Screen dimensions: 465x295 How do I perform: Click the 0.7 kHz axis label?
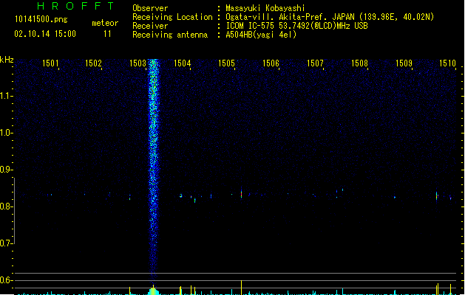(5, 243)
